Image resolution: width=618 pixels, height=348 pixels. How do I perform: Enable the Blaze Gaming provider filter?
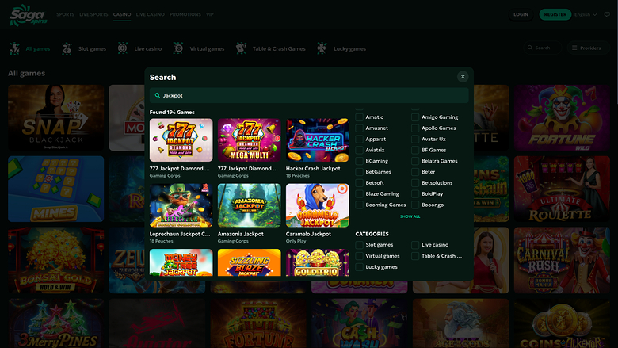360,193
